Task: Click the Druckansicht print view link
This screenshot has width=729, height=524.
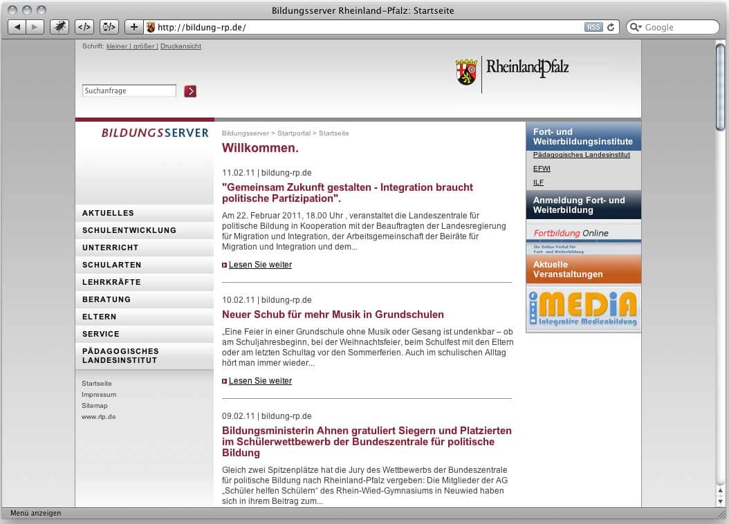Action: pyautogui.click(x=181, y=46)
